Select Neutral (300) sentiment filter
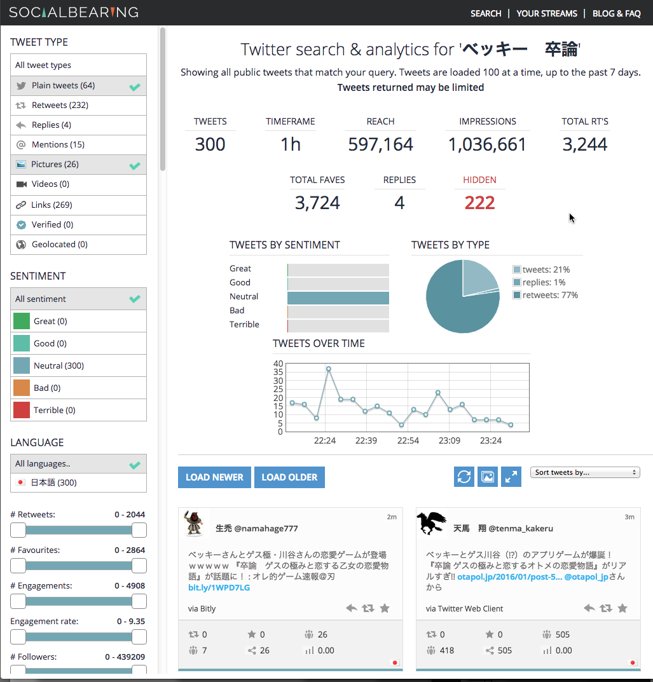 pos(78,365)
